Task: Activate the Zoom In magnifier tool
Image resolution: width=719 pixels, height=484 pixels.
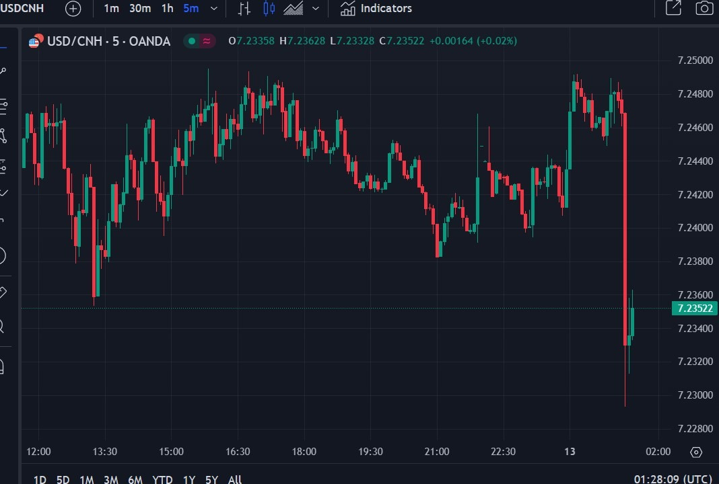Action: pos(2,327)
